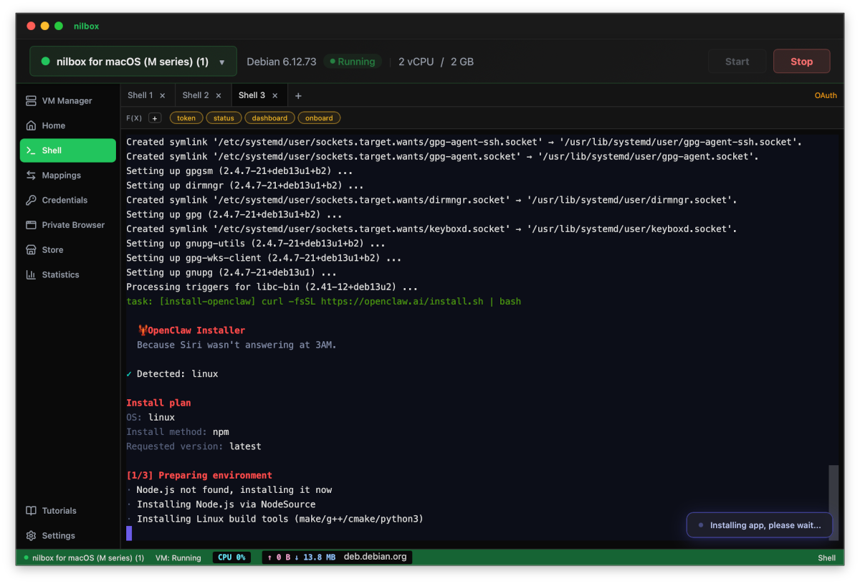The image size is (860, 584).
Task: Toggle the onboard macro pill
Action: [319, 118]
